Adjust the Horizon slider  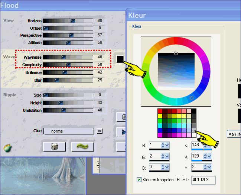[x=68, y=21]
